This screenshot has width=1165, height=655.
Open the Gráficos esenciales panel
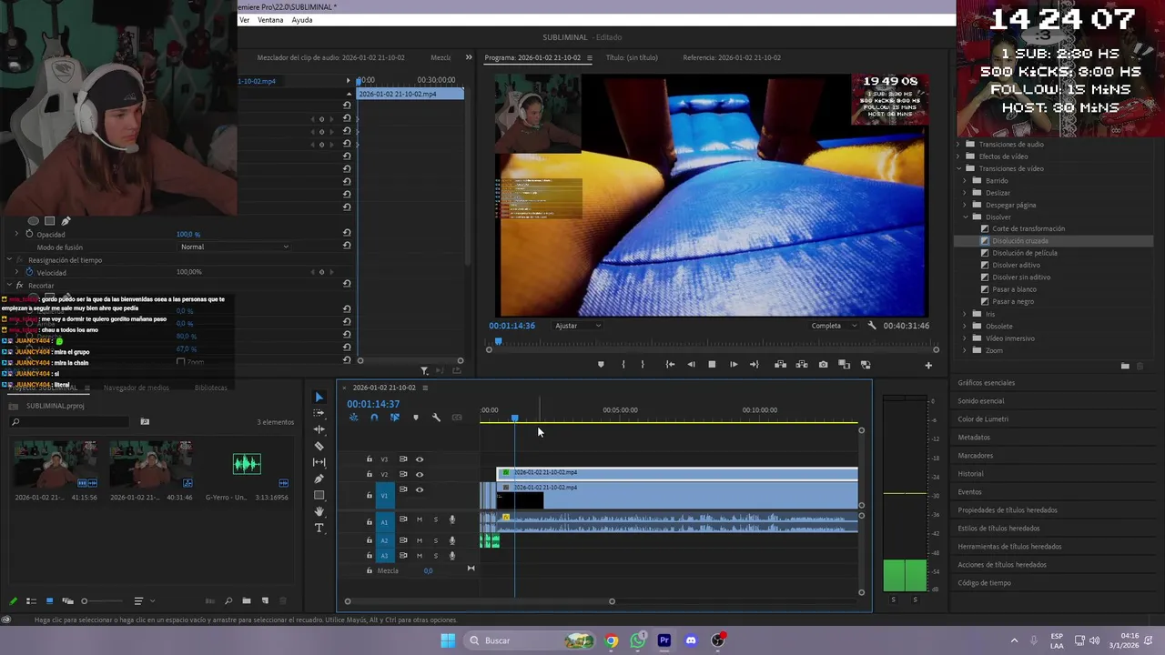click(986, 383)
